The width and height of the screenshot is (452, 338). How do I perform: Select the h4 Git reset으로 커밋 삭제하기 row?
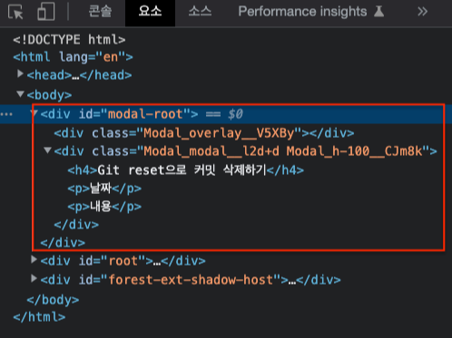(185, 170)
